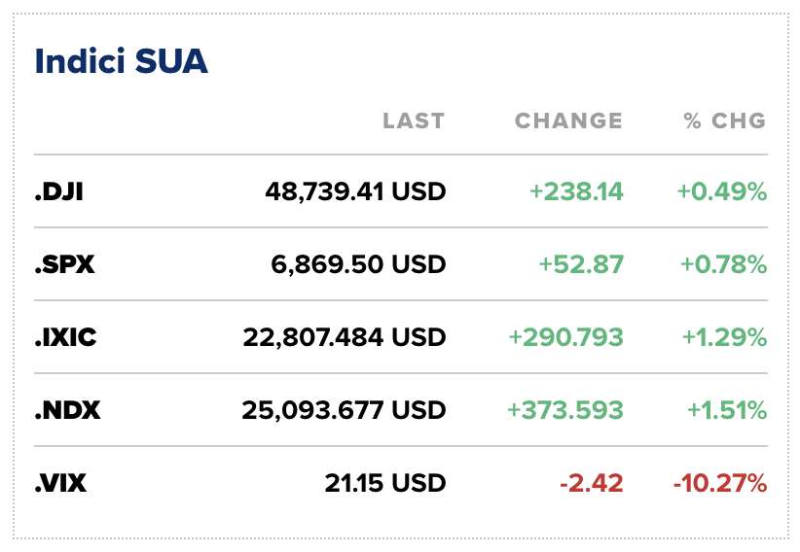Select the LAST column header
The height and width of the screenshot is (552, 800).
pyautogui.click(x=413, y=121)
